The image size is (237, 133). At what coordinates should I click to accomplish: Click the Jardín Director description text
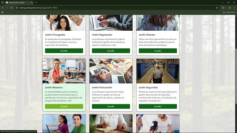click(157, 42)
